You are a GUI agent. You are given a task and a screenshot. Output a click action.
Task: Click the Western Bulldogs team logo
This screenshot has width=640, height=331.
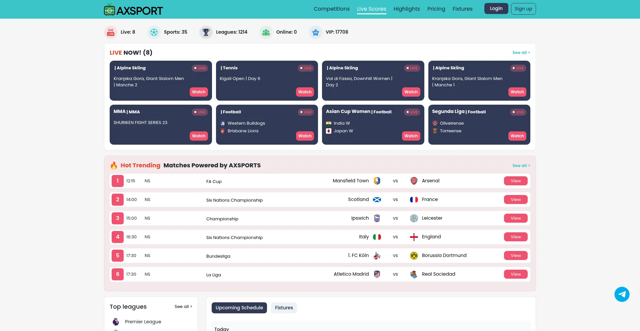[223, 123]
